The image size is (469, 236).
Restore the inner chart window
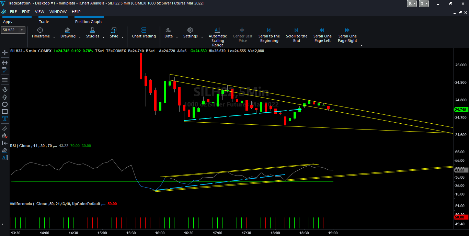[460, 12]
